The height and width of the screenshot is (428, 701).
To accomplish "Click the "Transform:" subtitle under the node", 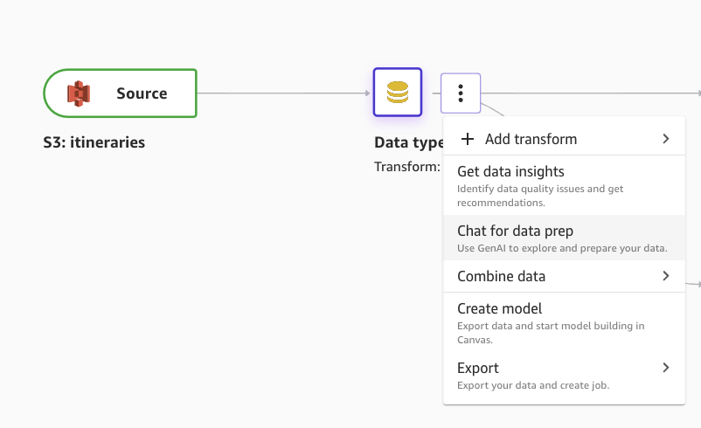I will click(406, 166).
